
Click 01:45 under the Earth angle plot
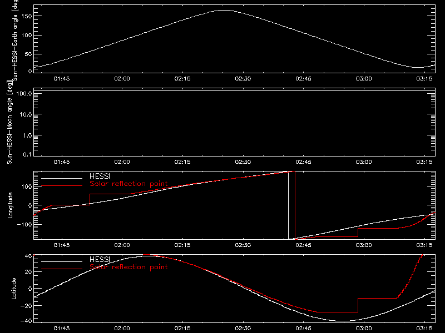click(x=62, y=78)
